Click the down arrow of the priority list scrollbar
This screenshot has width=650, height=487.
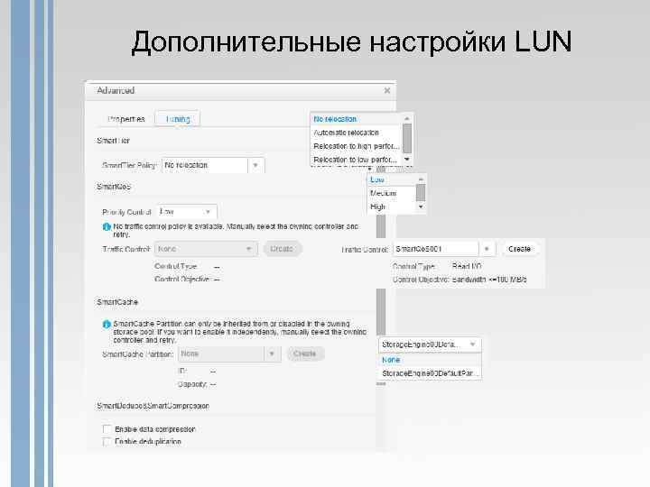point(421,207)
